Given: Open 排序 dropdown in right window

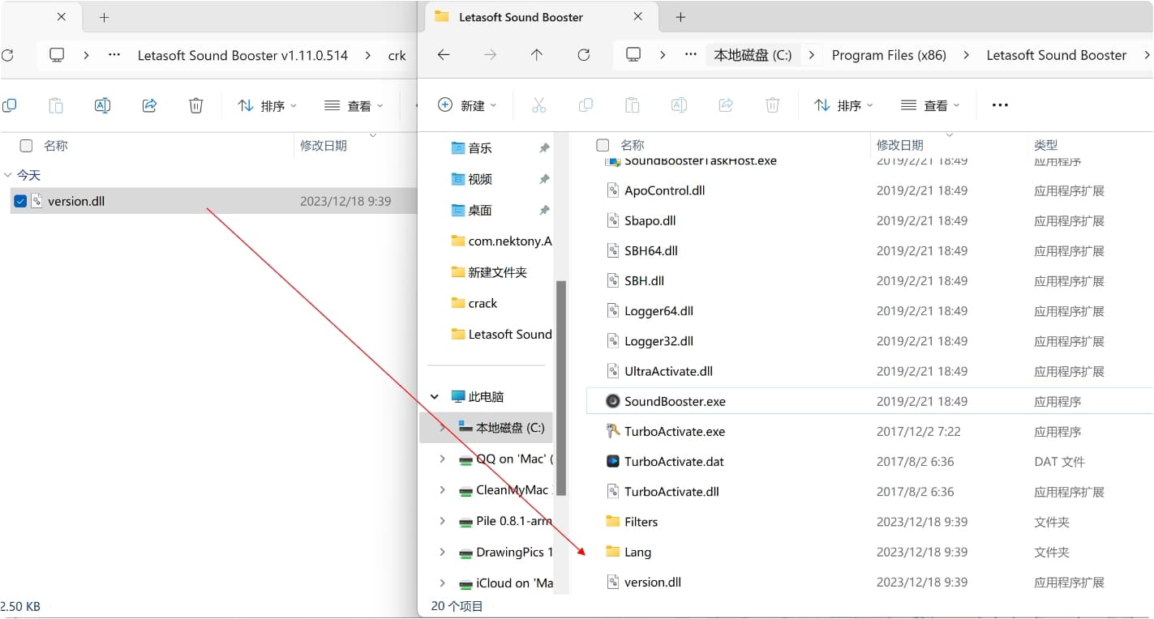Looking at the screenshot, I should pos(843,105).
